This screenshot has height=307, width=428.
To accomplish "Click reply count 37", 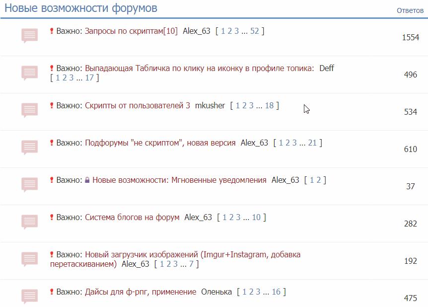I will [x=410, y=187].
